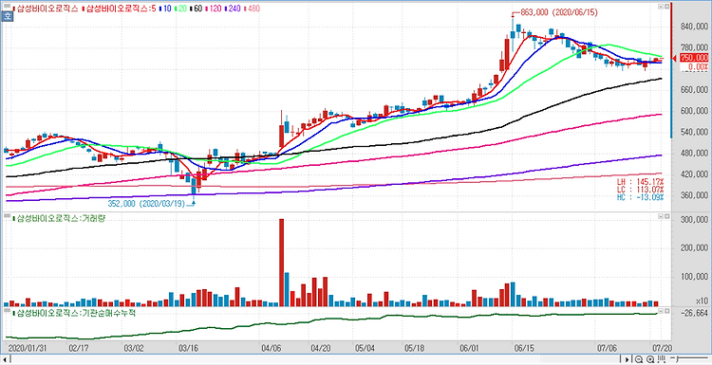Click the HC : -13.09% label

(x=640, y=197)
